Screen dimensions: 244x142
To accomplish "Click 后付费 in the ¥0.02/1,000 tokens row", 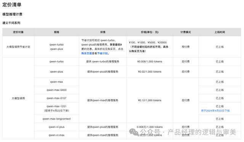I will point(186,72).
